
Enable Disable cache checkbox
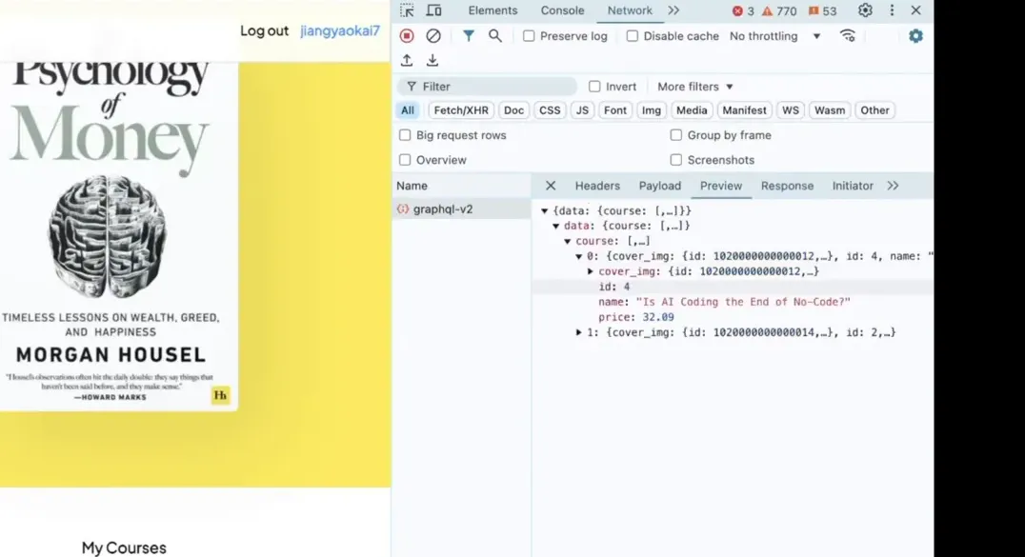point(633,36)
